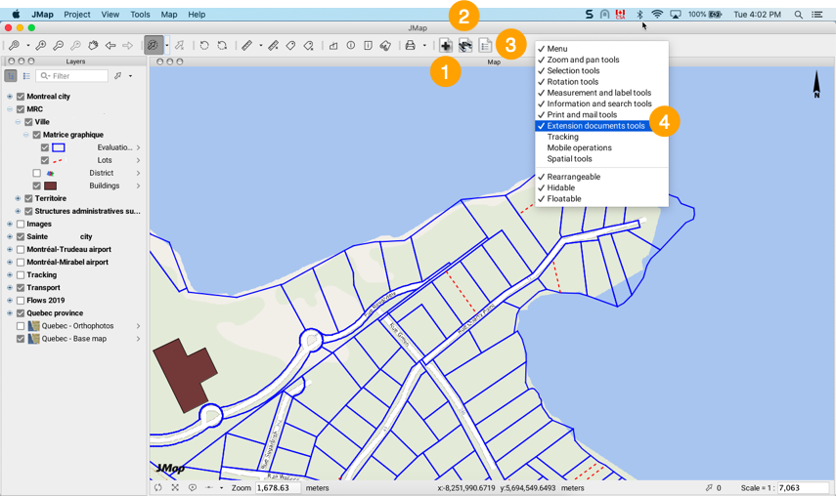The image size is (836, 496).
Task: Click the Buildings layer color swatch
Action: pos(50,186)
